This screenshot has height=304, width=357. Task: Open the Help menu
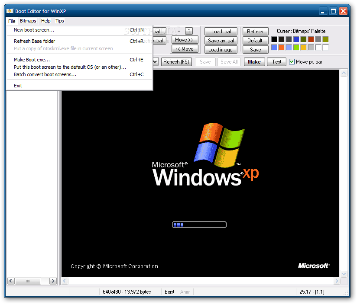[46, 21]
